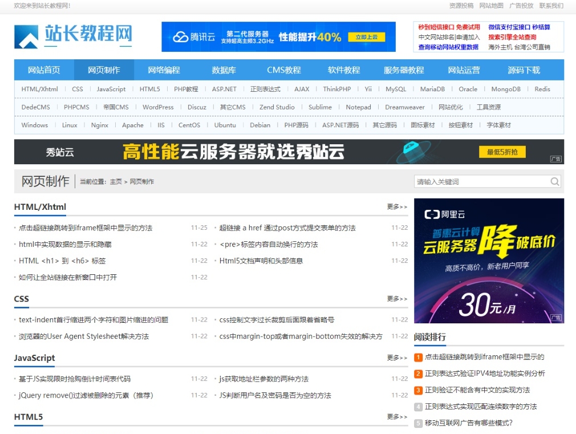Open Redis subcategory link
Viewport: 576px width, 434px height.
click(x=542, y=89)
